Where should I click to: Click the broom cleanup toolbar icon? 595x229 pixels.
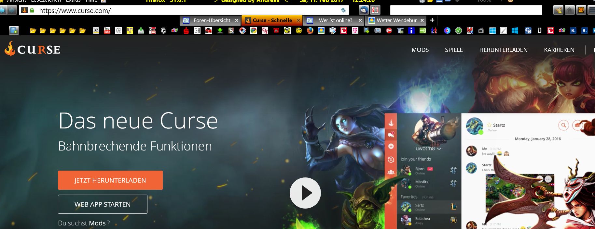[558, 10]
